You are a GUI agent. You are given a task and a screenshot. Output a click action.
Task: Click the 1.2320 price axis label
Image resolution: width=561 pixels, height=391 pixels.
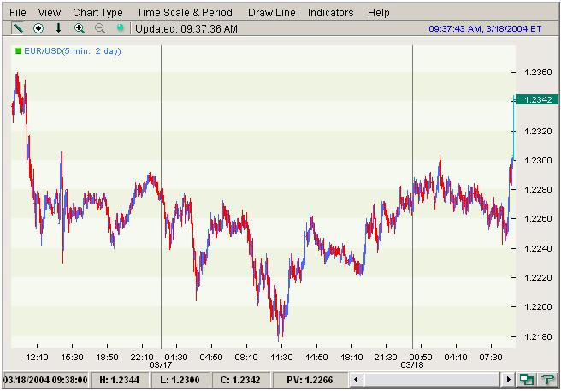[538, 131]
